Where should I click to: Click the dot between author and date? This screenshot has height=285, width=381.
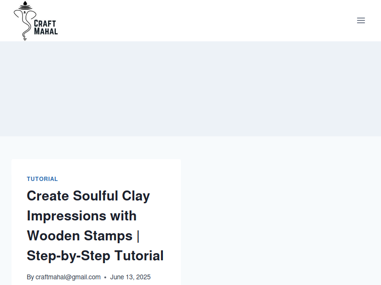[x=105, y=277]
